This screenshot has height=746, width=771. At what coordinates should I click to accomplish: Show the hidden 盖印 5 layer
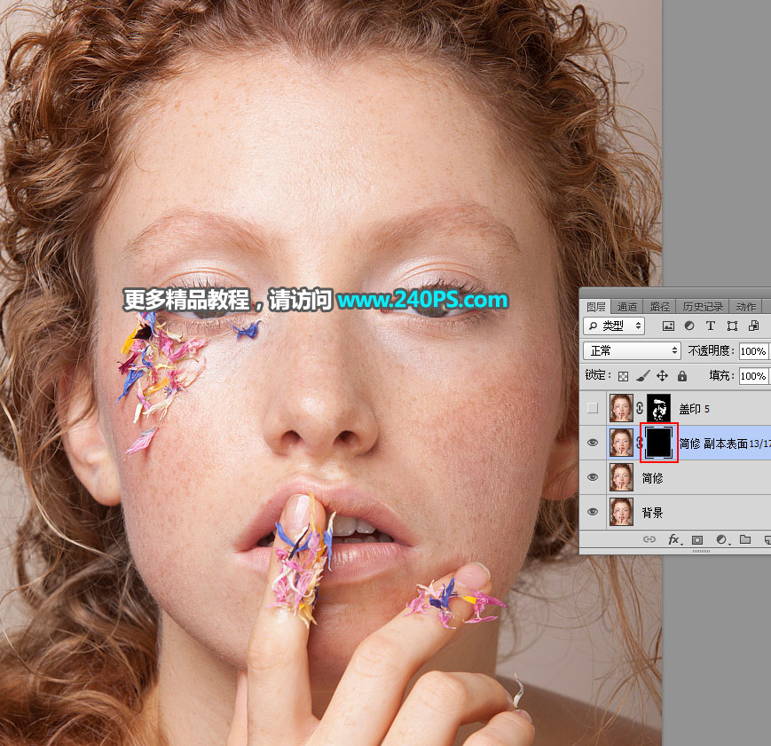593,408
